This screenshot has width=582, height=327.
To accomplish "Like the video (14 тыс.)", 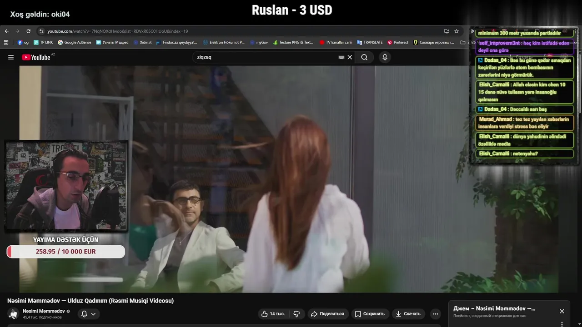I will (273, 314).
